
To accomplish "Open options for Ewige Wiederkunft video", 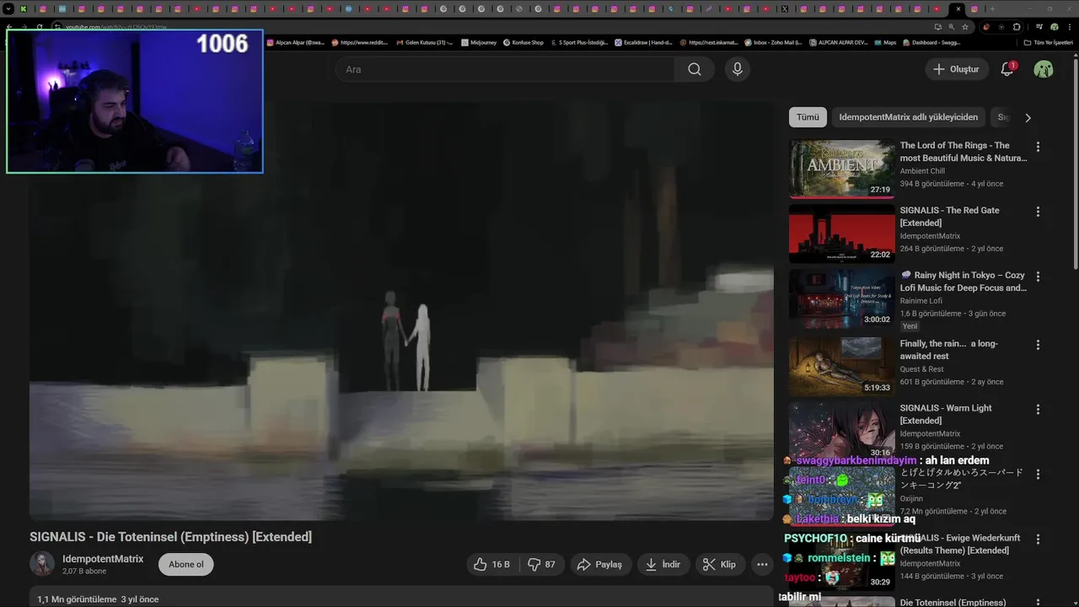I will [x=1038, y=539].
